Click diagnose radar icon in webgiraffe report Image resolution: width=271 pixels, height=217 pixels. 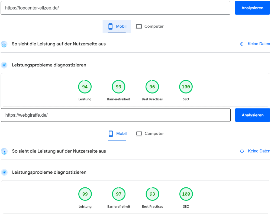point(4,172)
